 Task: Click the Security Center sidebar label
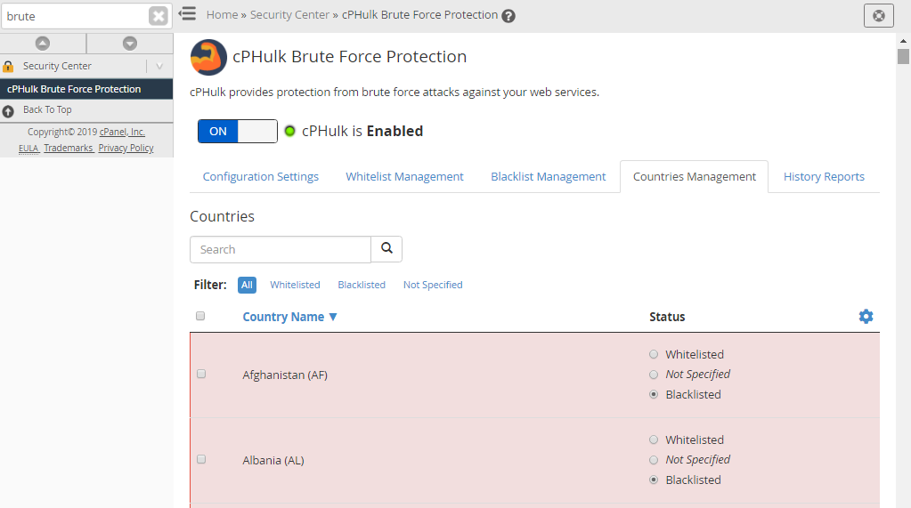[57, 66]
